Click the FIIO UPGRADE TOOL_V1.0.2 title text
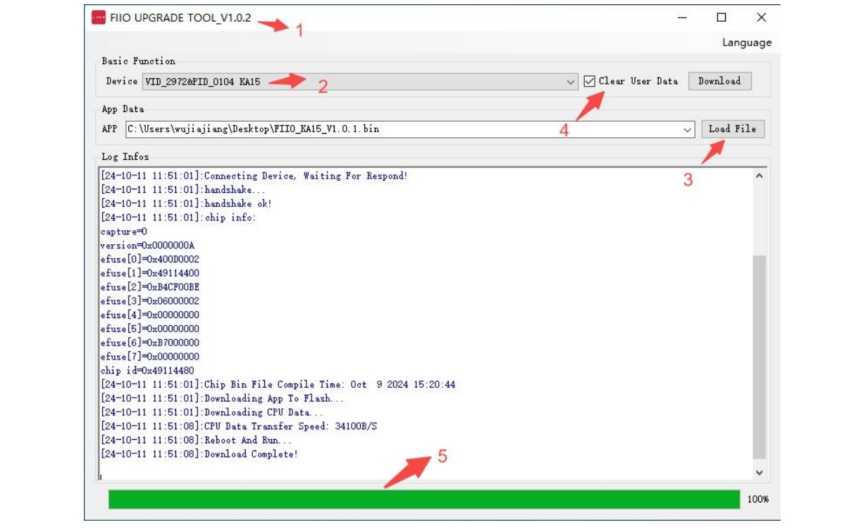The image size is (854, 532). [180, 18]
